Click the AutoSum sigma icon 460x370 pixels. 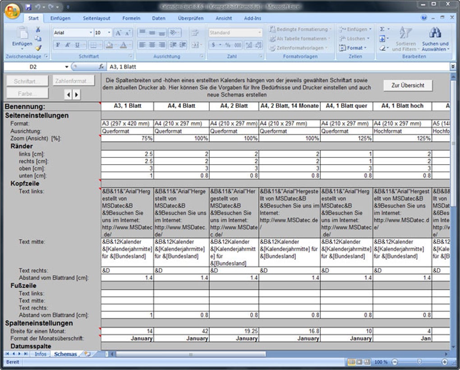(x=382, y=29)
